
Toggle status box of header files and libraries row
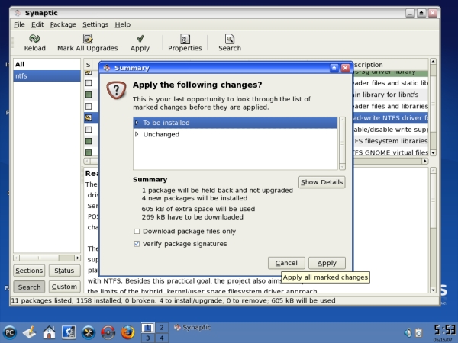(x=89, y=106)
